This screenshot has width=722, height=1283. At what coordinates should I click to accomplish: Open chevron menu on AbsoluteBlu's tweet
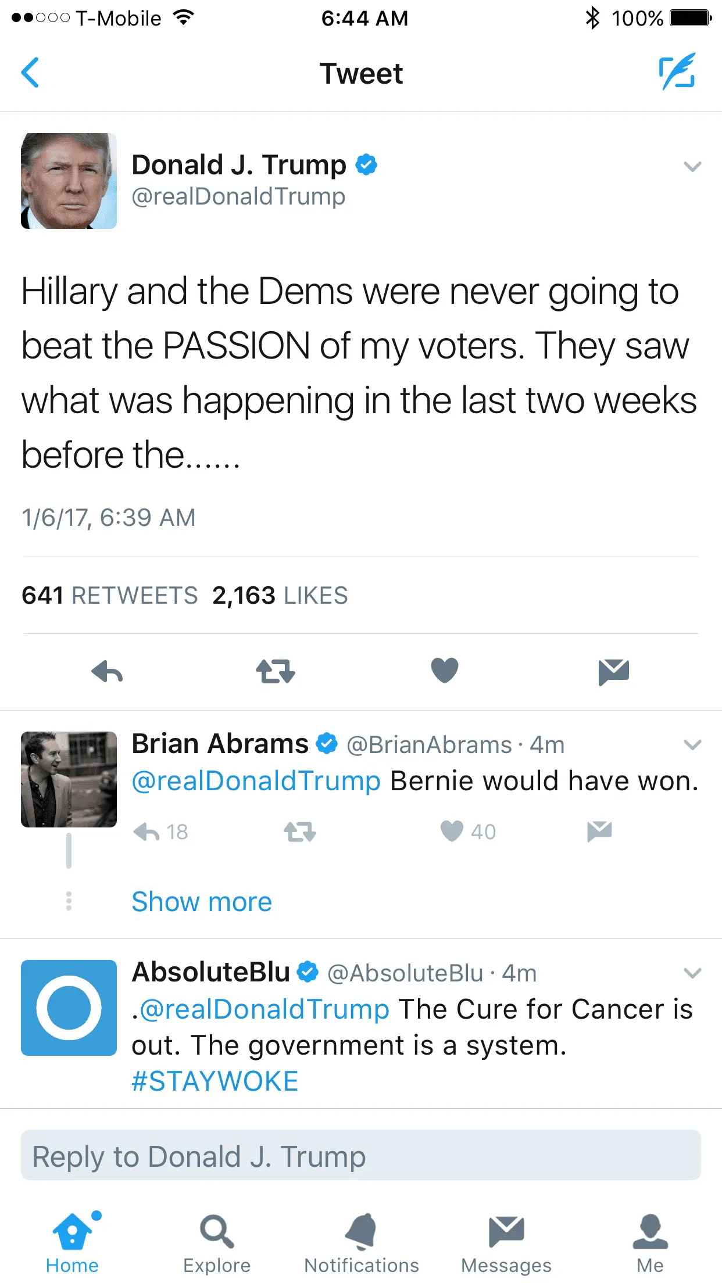click(x=692, y=973)
